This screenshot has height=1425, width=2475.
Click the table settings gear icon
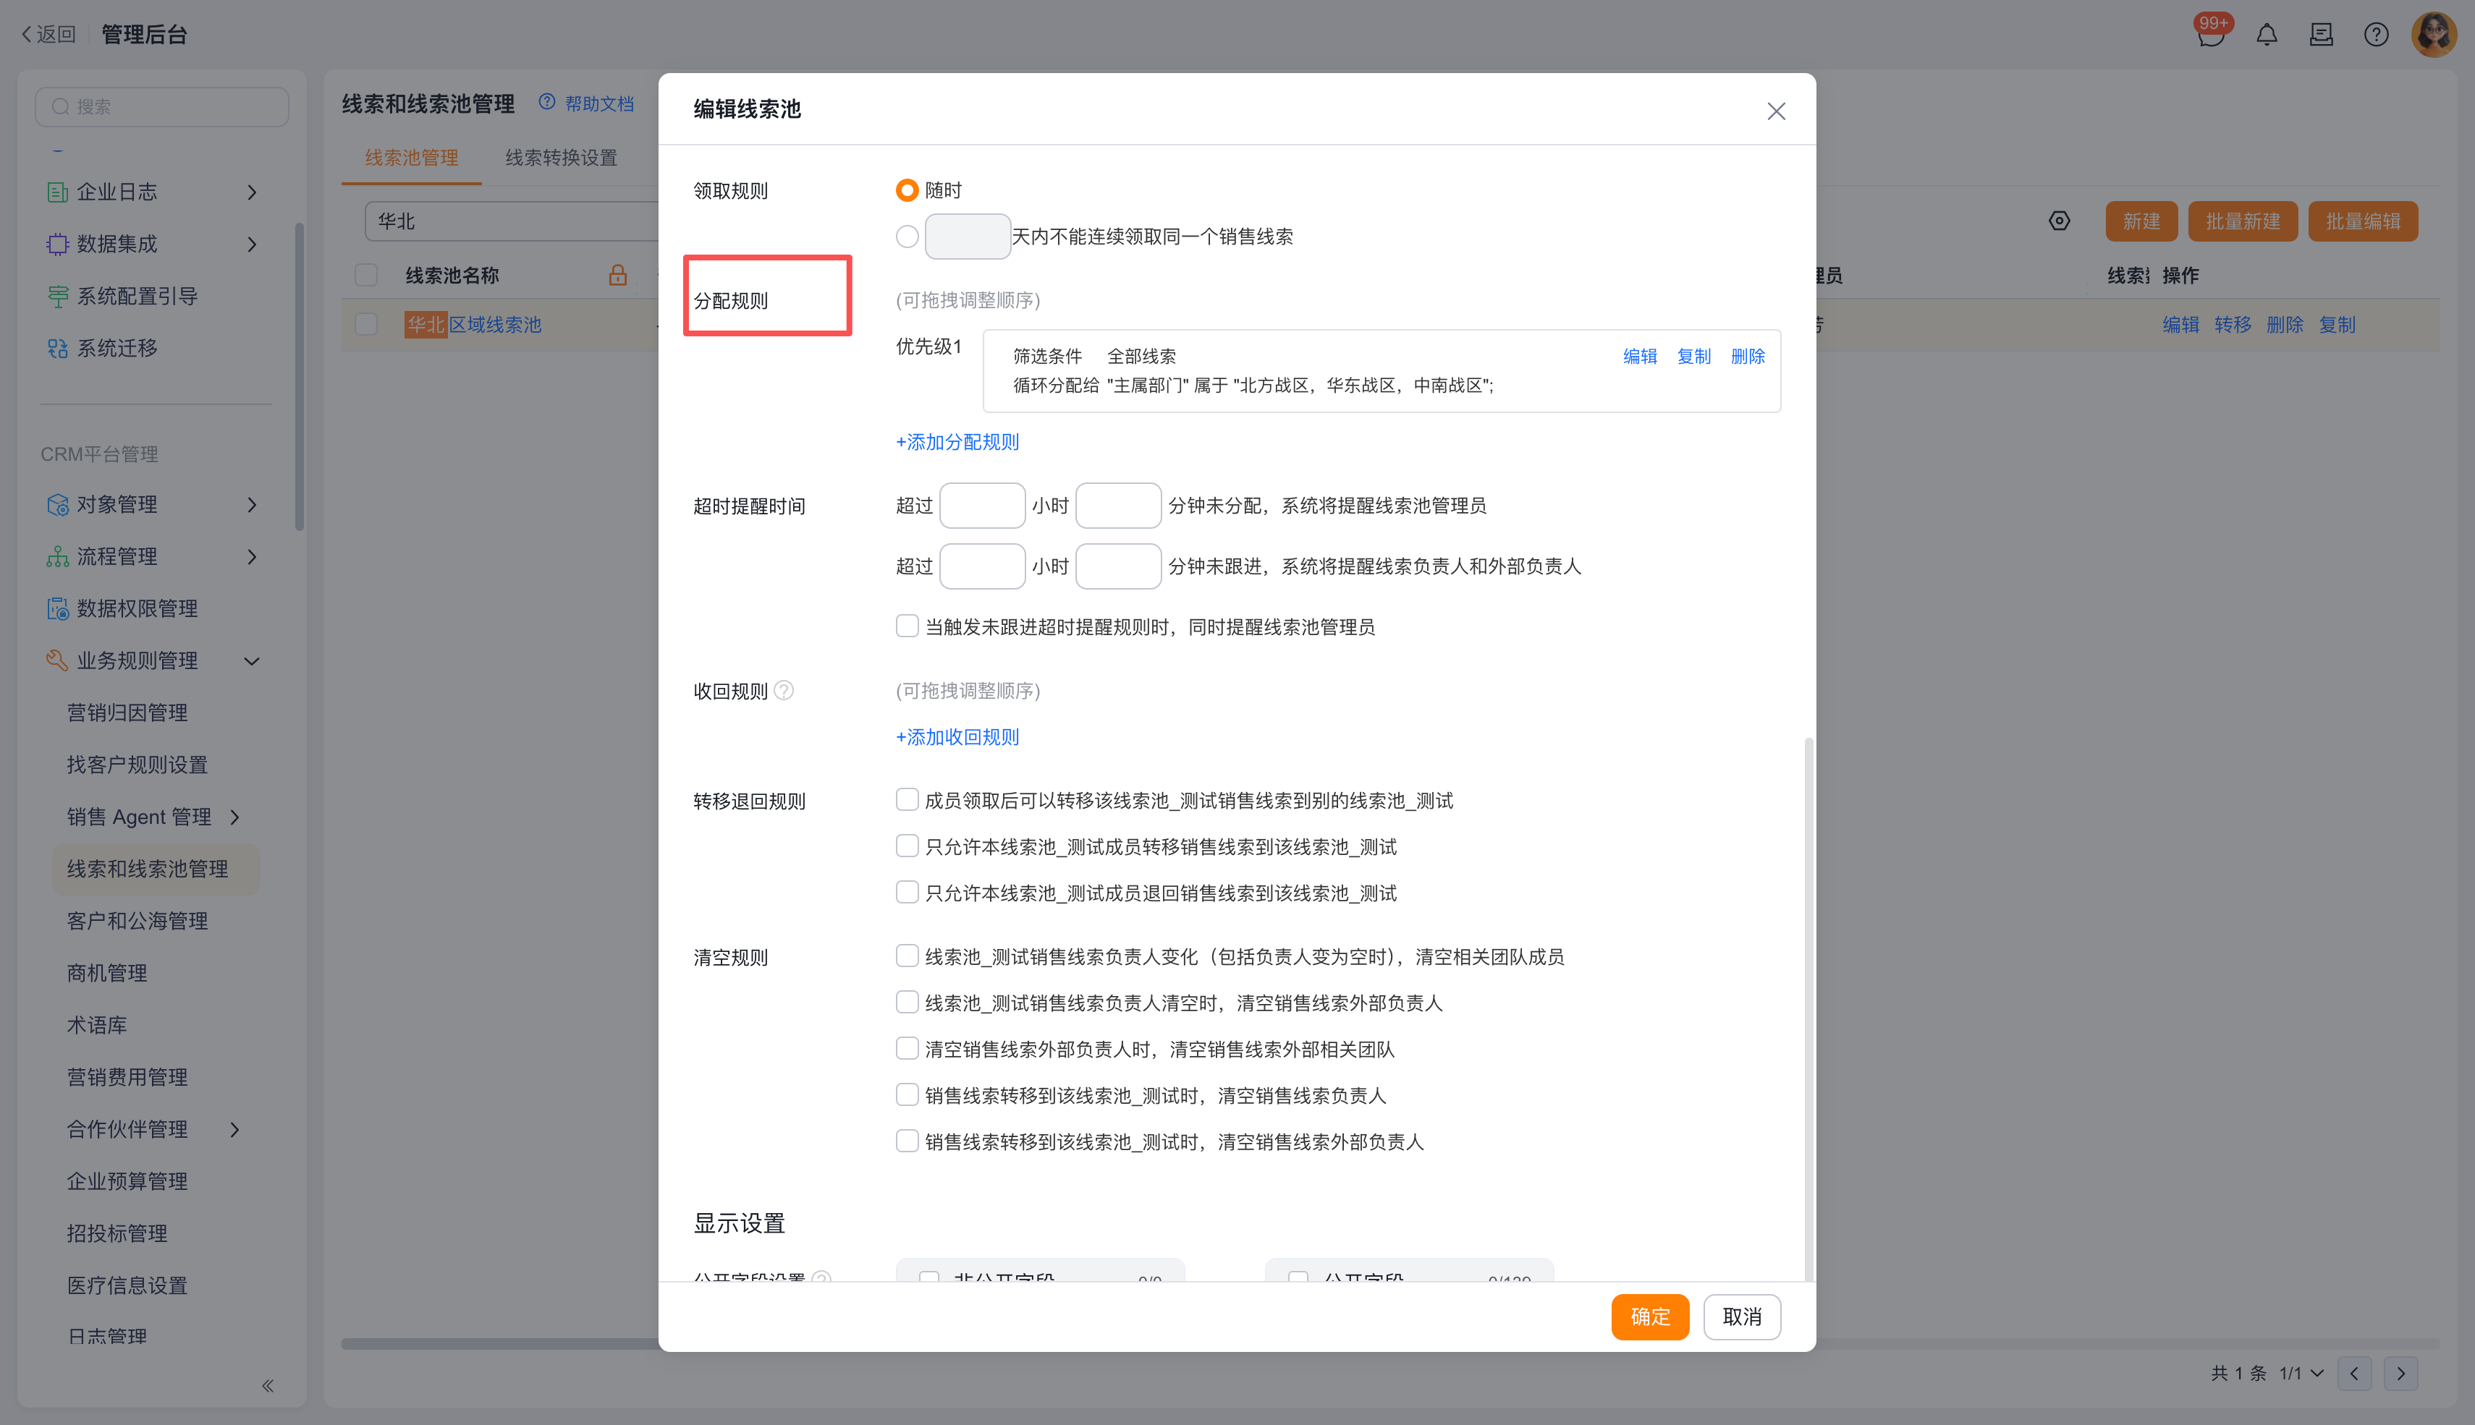click(x=2059, y=221)
